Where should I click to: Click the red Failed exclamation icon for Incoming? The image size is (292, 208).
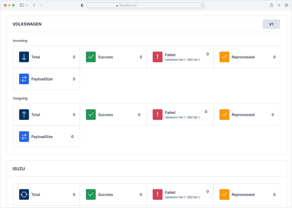157,57
